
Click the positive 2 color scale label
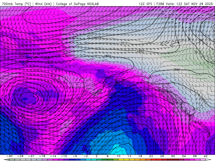(x=96, y=156)
